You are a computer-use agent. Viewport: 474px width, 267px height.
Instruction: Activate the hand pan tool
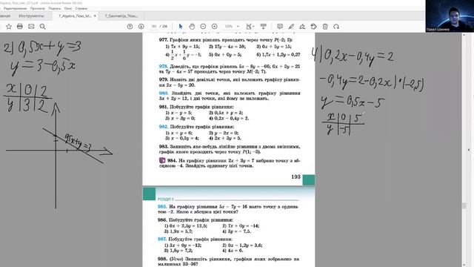pyautogui.click(x=192, y=27)
